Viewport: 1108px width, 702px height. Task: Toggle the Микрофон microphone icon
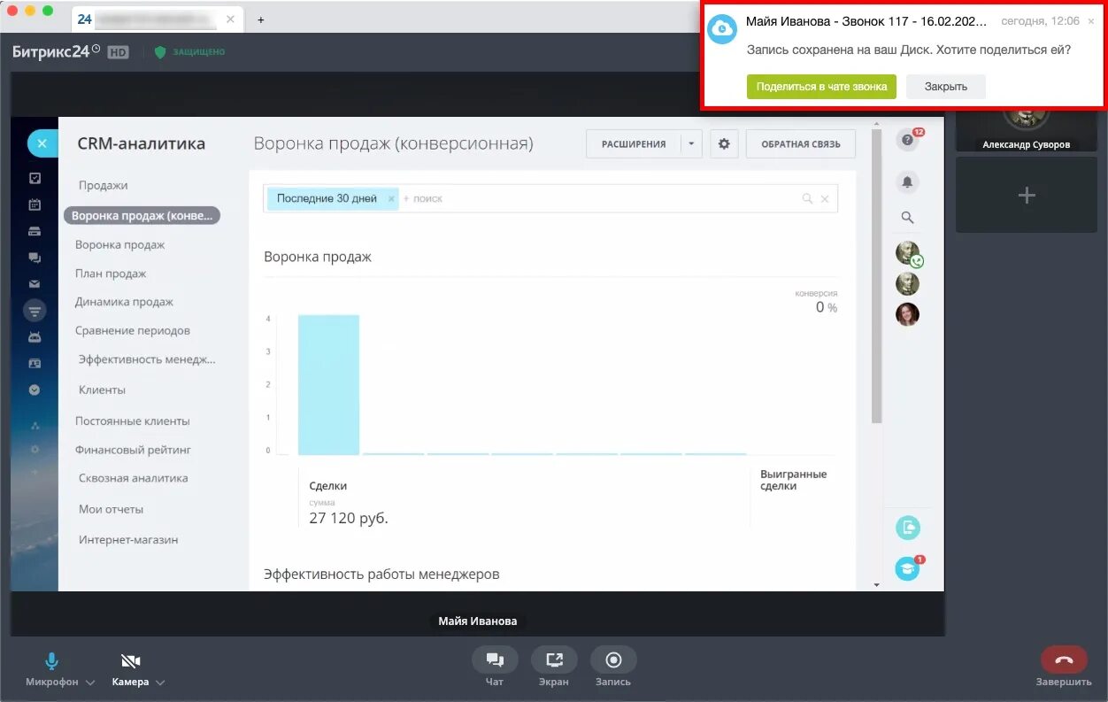click(52, 661)
